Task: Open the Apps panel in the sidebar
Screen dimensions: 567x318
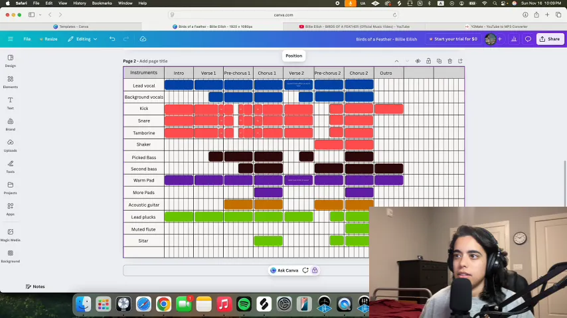Action: pos(10,209)
